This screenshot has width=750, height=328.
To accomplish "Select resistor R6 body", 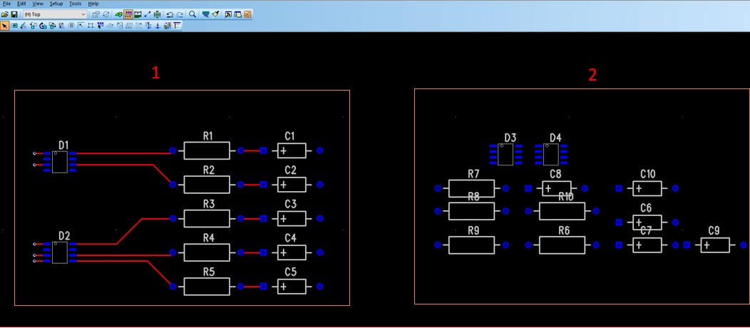I will 562,245.
